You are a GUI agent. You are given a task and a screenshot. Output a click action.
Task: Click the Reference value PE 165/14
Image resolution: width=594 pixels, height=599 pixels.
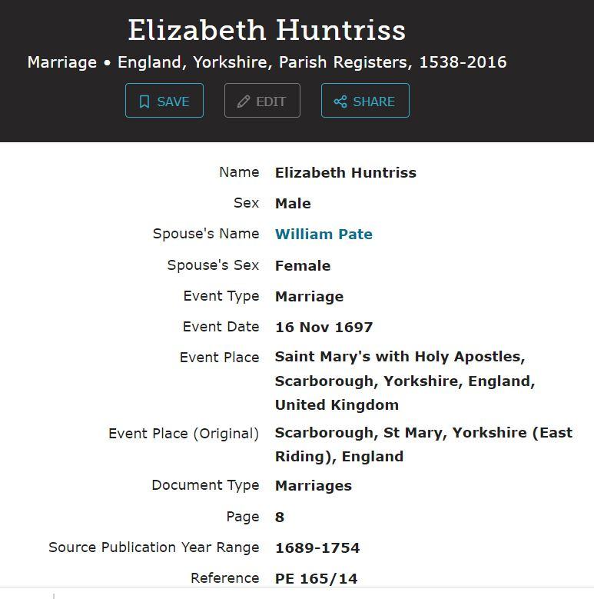coord(316,578)
